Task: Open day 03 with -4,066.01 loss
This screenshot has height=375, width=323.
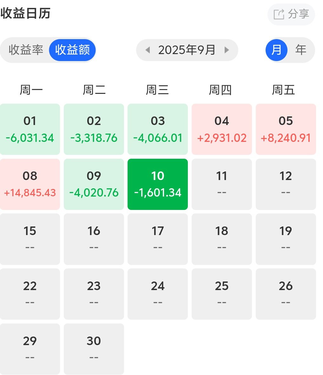Action: pos(158,129)
